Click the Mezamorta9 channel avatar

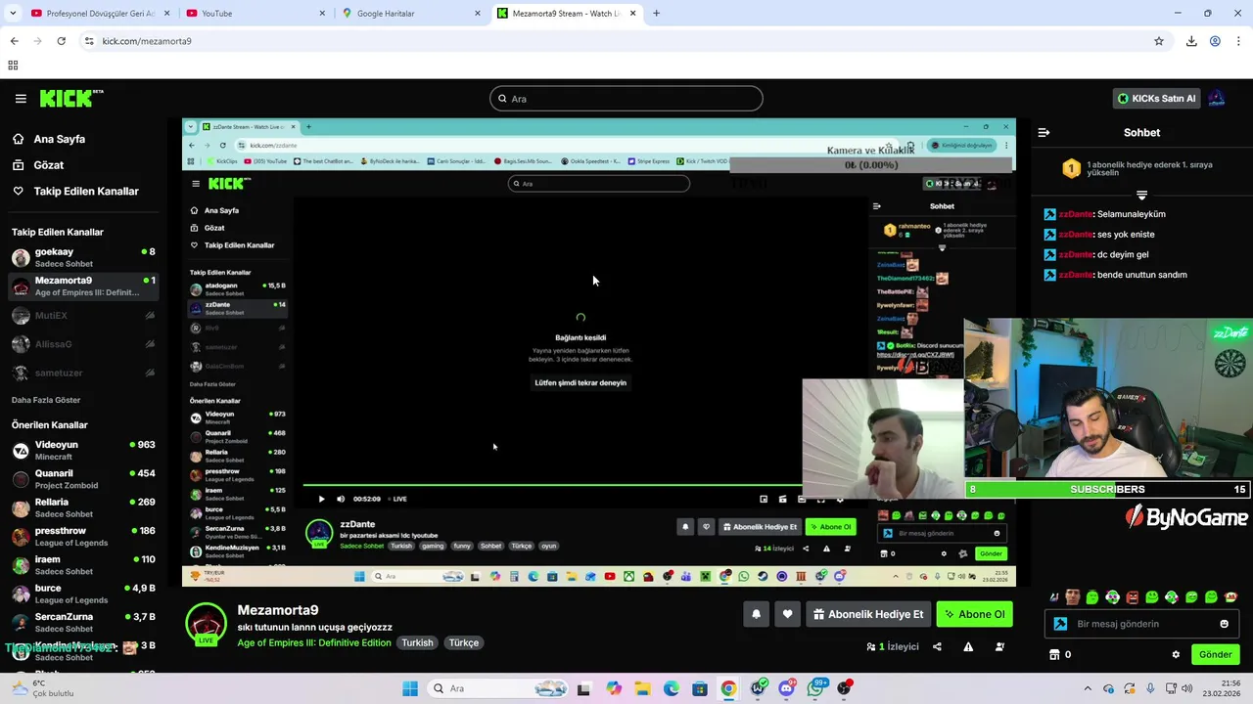pyautogui.click(x=207, y=624)
